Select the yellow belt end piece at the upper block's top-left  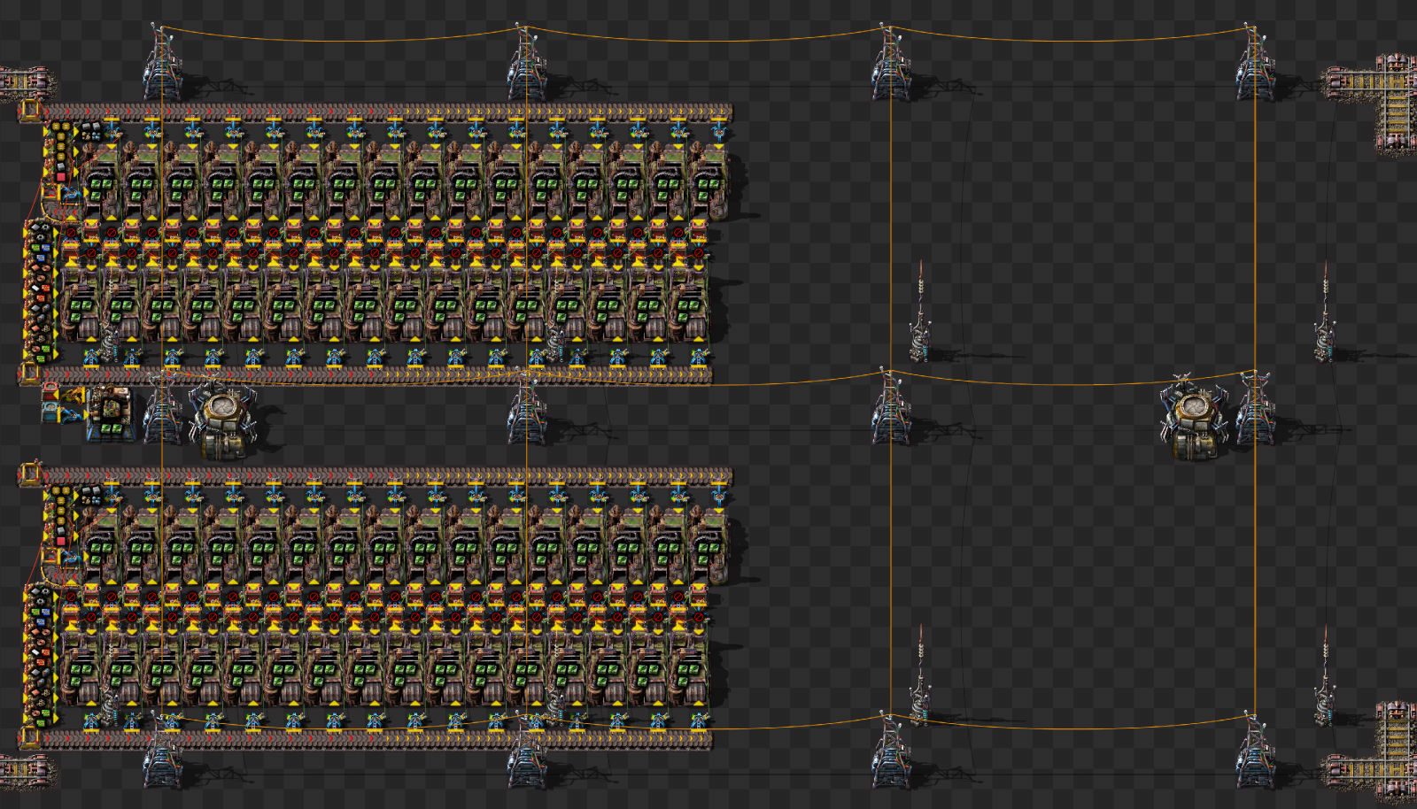[x=30, y=111]
